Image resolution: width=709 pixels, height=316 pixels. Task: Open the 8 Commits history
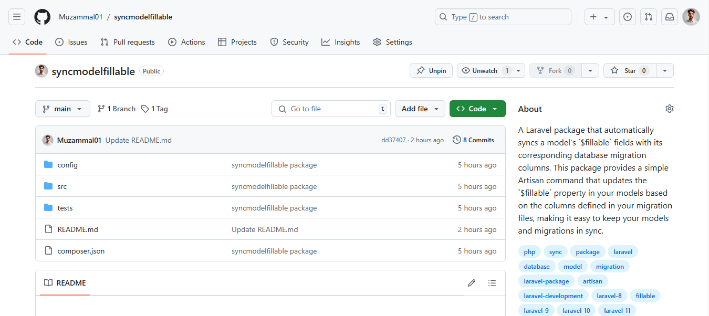tap(473, 140)
